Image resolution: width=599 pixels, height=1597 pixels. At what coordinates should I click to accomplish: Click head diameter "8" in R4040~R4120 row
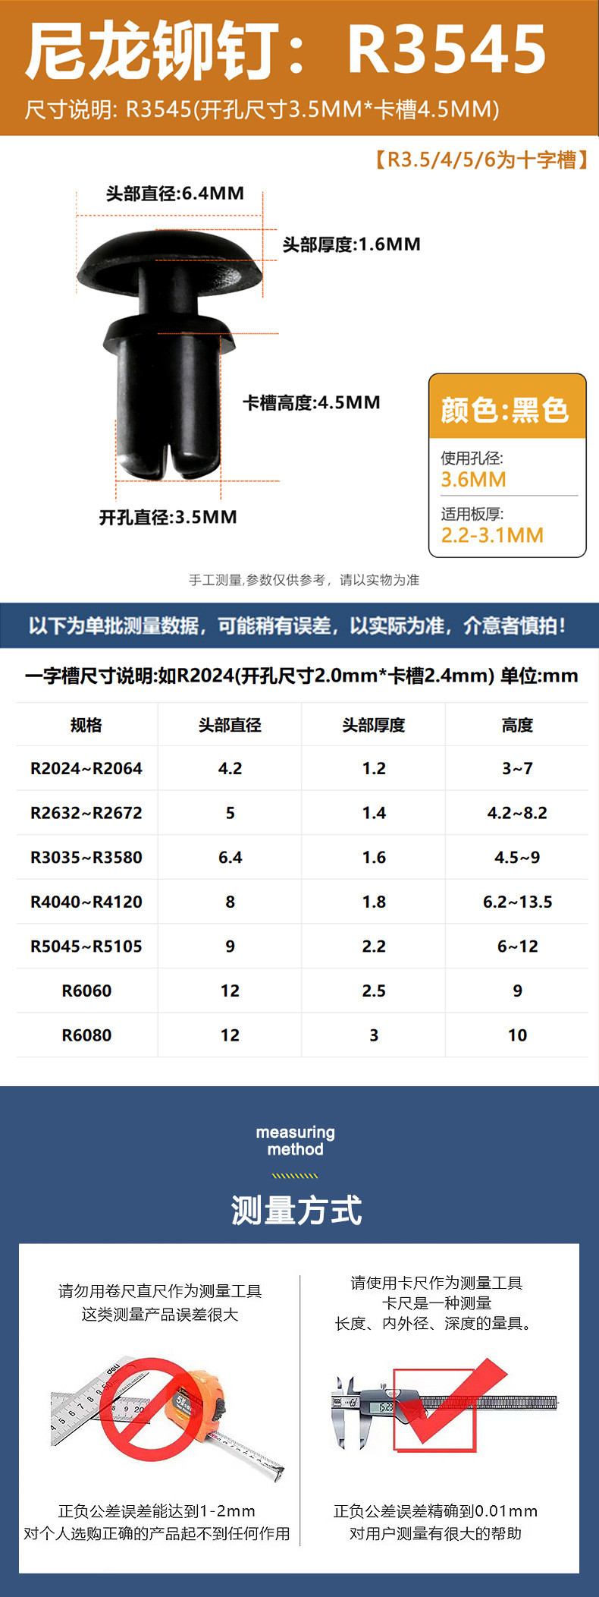(x=230, y=902)
